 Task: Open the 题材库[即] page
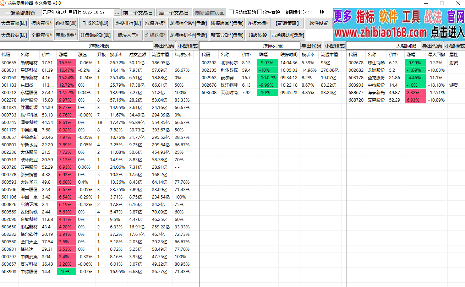[x=66, y=23]
